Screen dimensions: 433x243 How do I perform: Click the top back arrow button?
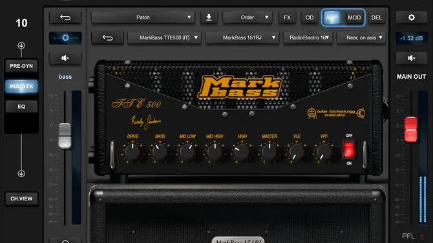pyautogui.click(x=65, y=17)
